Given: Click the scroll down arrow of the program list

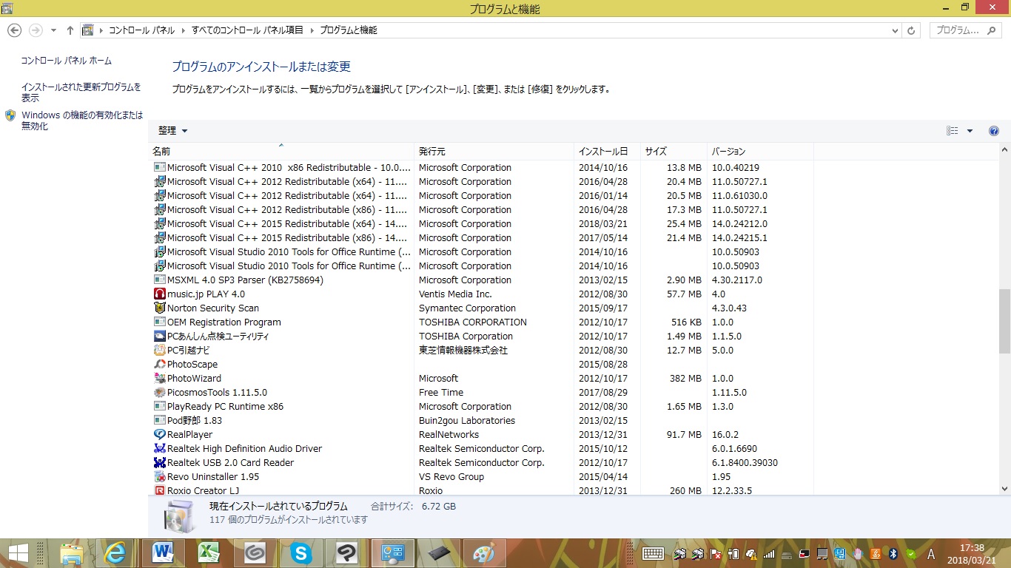Looking at the screenshot, I should click(1004, 489).
